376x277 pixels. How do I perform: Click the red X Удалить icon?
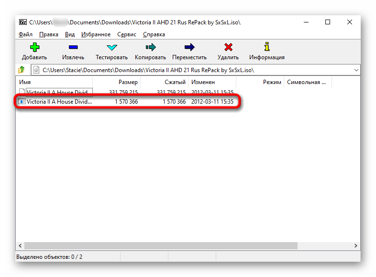(228, 47)
